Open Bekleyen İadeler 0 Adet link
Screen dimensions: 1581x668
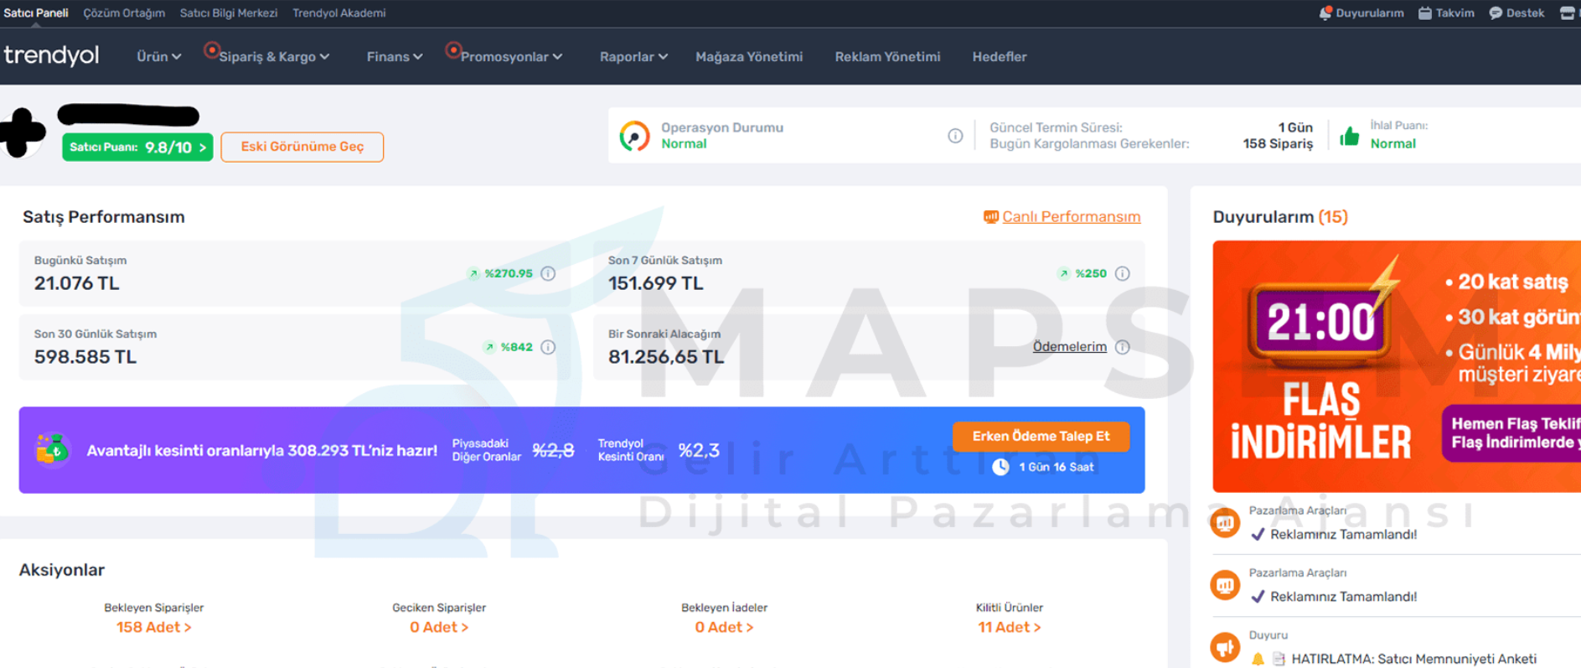tap(724, 627)
